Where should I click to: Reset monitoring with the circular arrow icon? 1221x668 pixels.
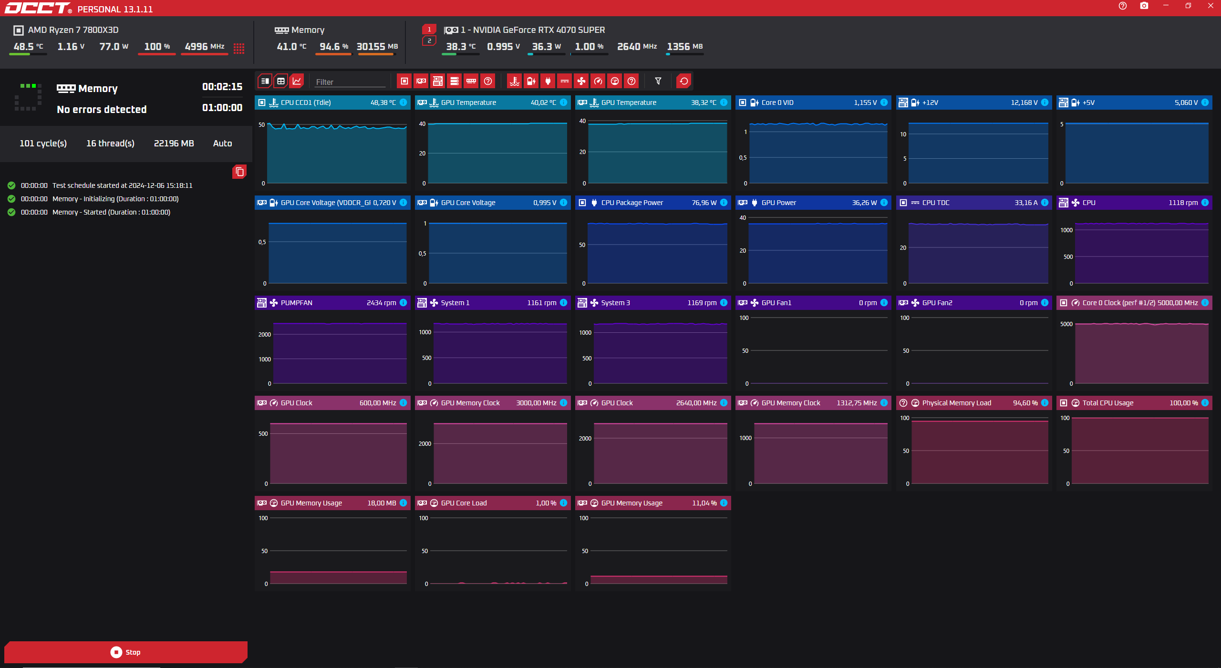[683, 81]
